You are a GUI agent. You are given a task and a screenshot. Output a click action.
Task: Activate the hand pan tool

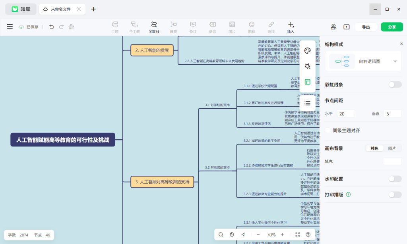232,234
